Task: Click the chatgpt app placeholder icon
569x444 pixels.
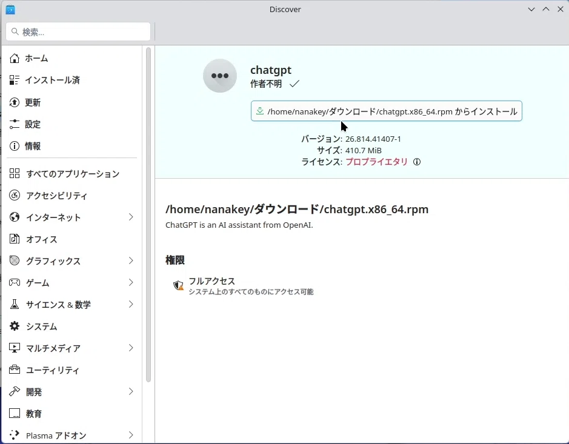Action: point(220,76)
